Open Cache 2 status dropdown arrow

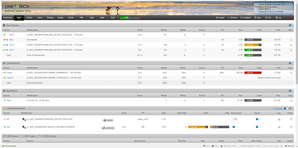(3, 78)
